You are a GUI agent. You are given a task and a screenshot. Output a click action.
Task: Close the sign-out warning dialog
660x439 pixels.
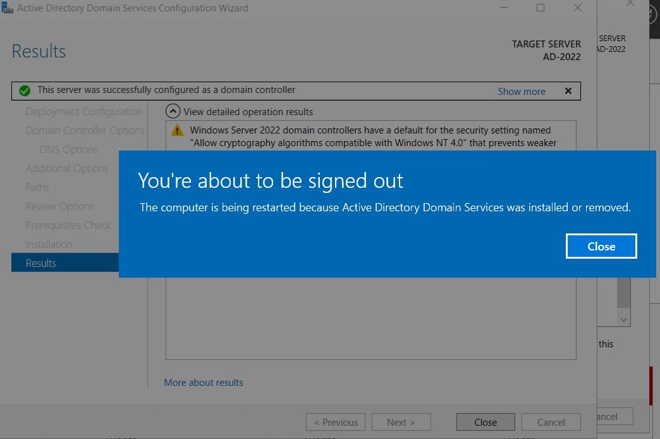601,246
